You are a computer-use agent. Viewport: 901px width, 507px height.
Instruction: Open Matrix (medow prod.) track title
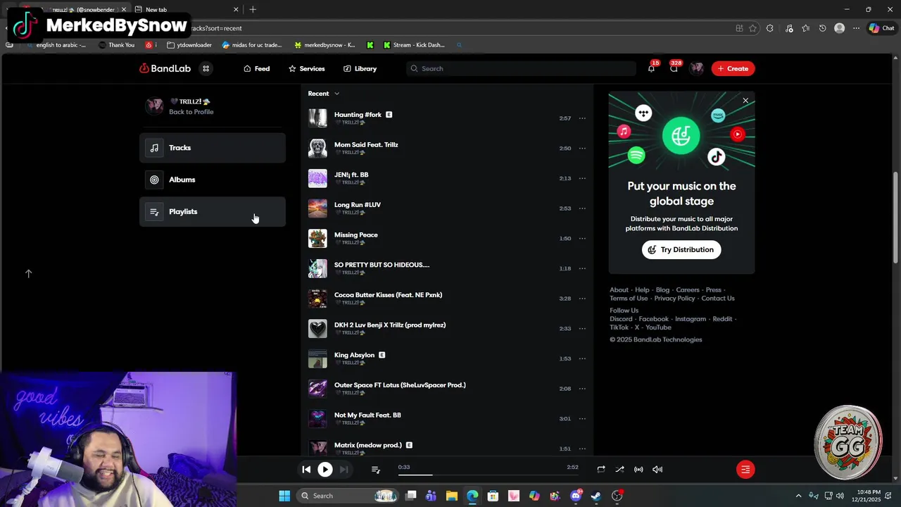tap(368, 445)
